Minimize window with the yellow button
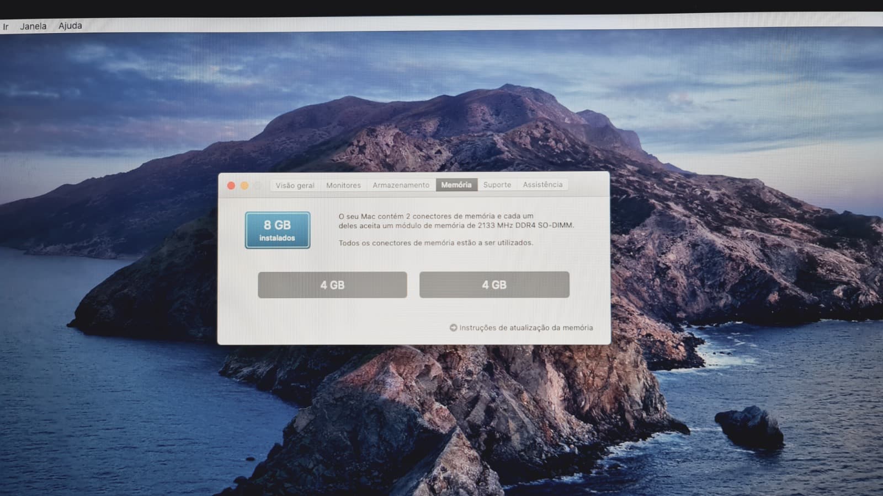The image size is (883, 496). (x=244, y=186)
